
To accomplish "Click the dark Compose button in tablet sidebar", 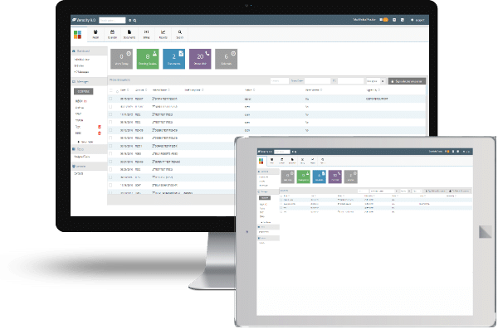I will (265, 198).
